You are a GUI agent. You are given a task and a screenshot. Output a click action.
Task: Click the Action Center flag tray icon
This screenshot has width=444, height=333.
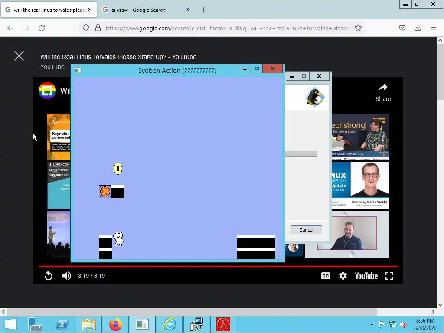[382, 324]
